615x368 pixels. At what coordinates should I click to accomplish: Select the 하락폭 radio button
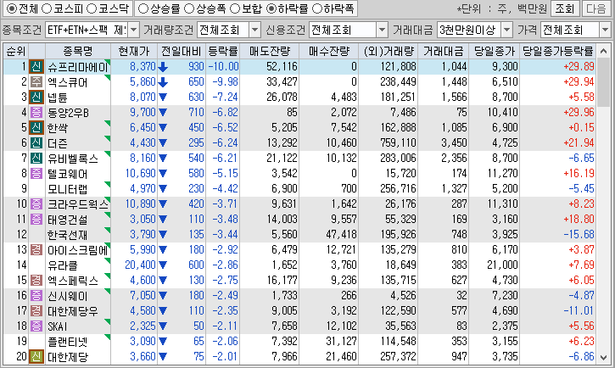click(x=316, y=8)
